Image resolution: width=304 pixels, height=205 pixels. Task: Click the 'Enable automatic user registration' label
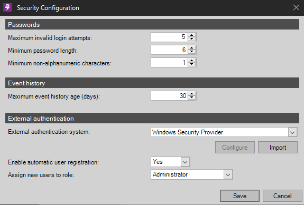click(53, 162)
